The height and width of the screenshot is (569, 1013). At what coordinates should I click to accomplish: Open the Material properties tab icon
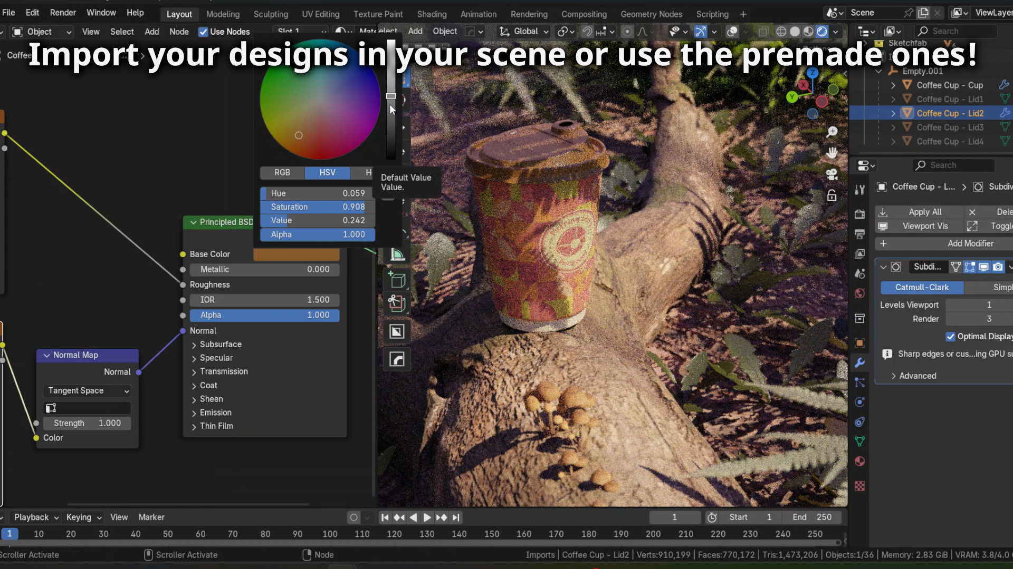point(859,462)
